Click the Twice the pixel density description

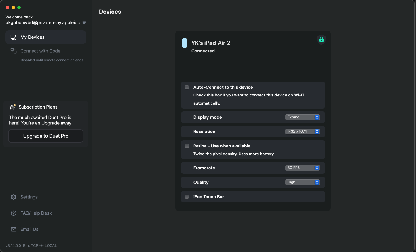(x=234, y=154)
